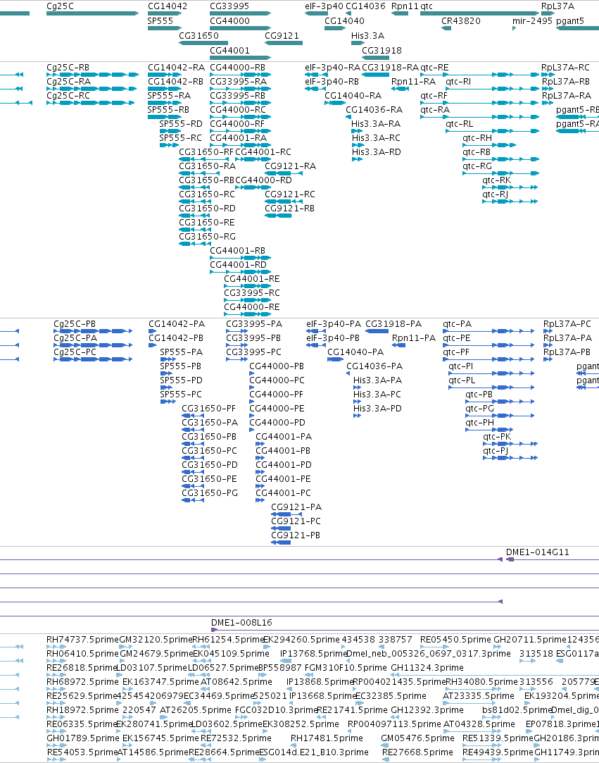Select transcript qtc-RH
599x763 pixels.
tap(477, 138)
